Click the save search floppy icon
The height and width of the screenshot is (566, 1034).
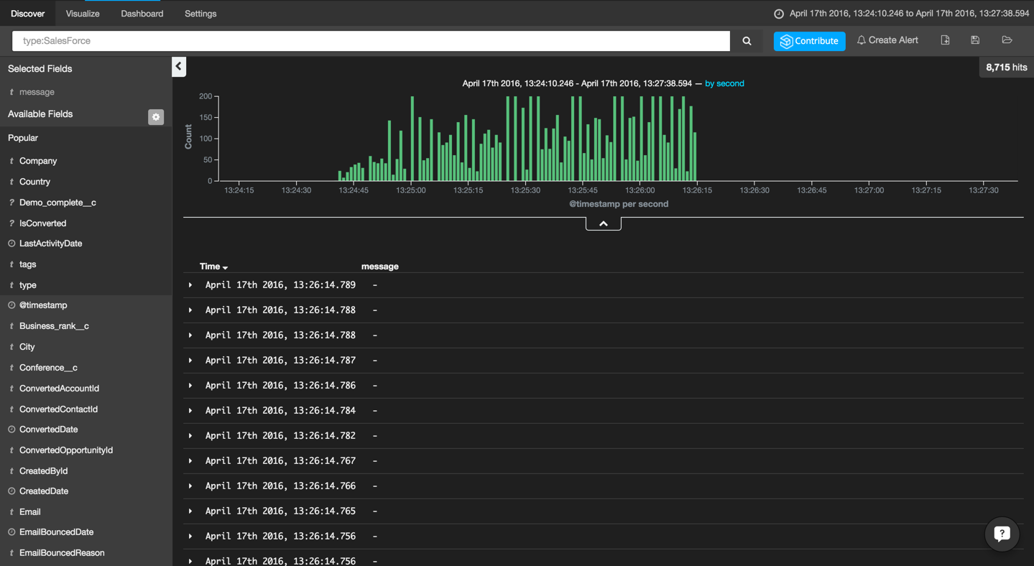coord(975,40)
